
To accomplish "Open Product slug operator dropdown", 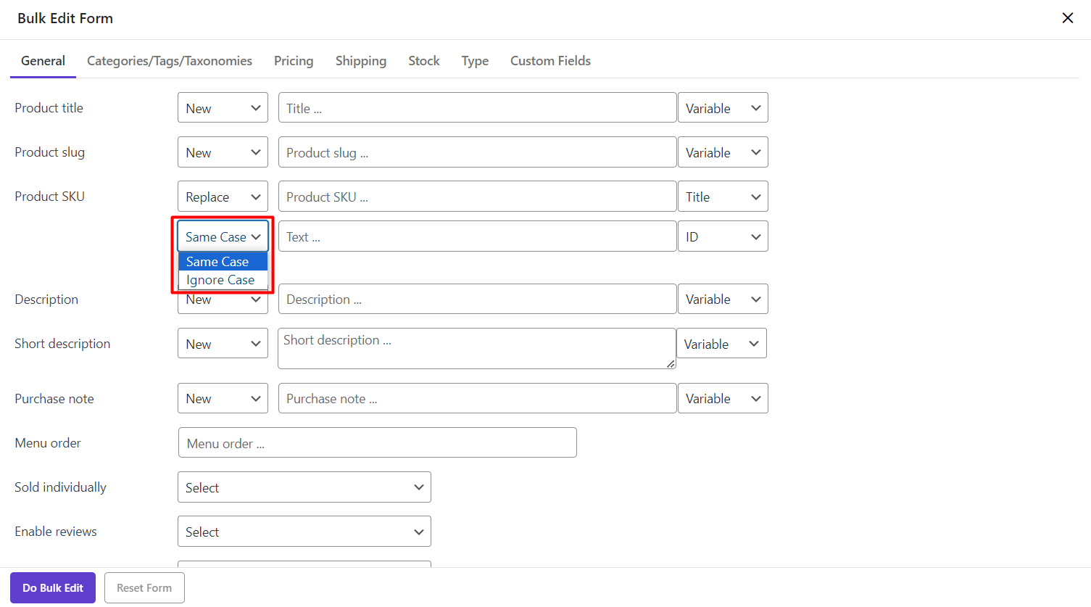I will click(223, 152).
